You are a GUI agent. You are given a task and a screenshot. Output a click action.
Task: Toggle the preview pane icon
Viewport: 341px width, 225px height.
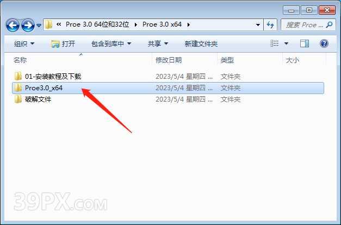click(305, 43)
